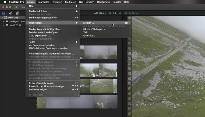Select the first filmstrip clip with foggy clouds
Screen dimensions: 205x117
[98, 52]
